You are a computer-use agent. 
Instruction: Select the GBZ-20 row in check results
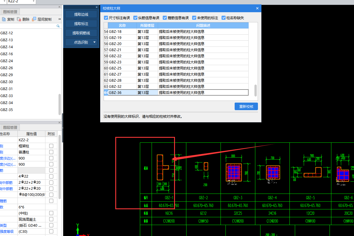[x=176, y=44]
